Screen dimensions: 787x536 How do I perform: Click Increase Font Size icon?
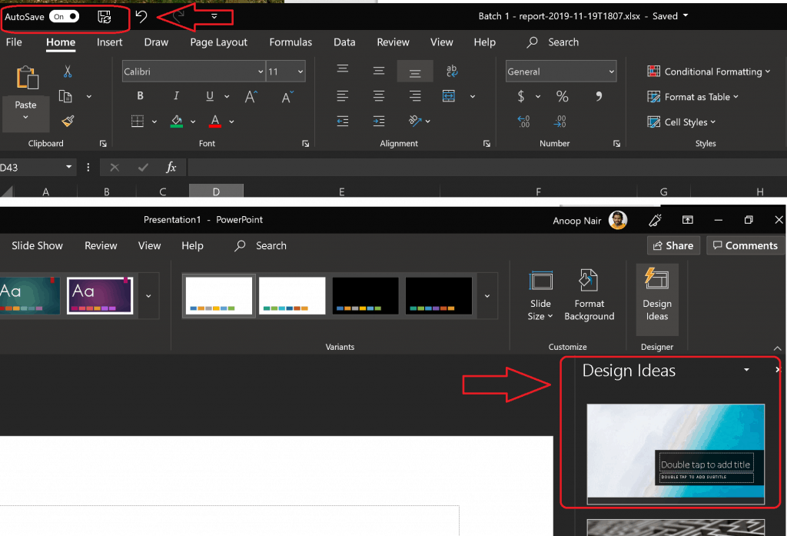[x=251, y=96]
